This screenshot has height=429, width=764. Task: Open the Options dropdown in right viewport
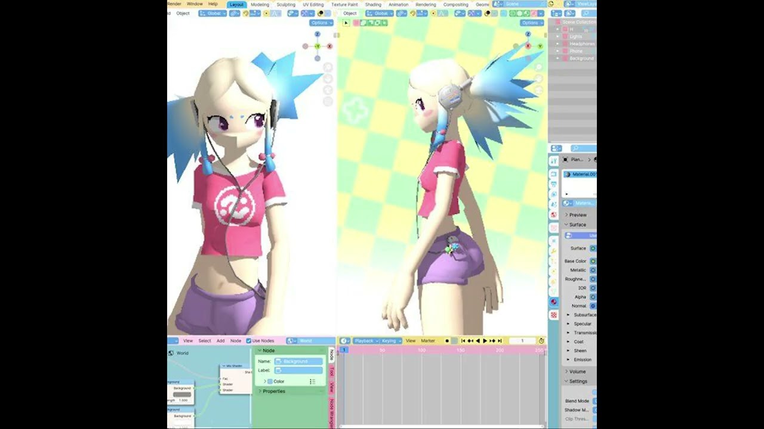click(x=532, y=23)
